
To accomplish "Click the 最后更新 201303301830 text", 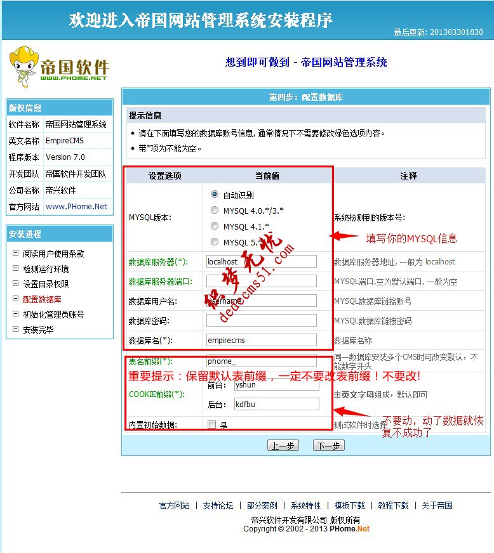I will tap(438, 32).
